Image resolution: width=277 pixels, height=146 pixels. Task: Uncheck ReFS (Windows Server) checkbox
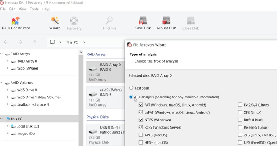[x=141, y=127]
